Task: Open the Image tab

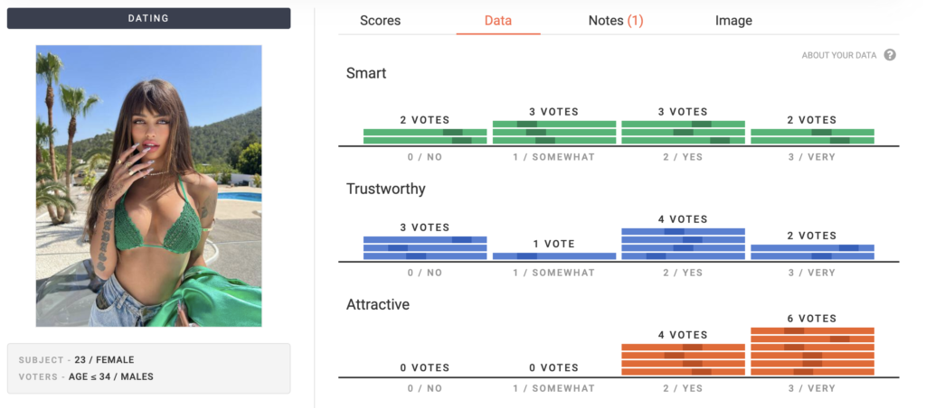Action: pyautogui.click(x=733, y=21)
